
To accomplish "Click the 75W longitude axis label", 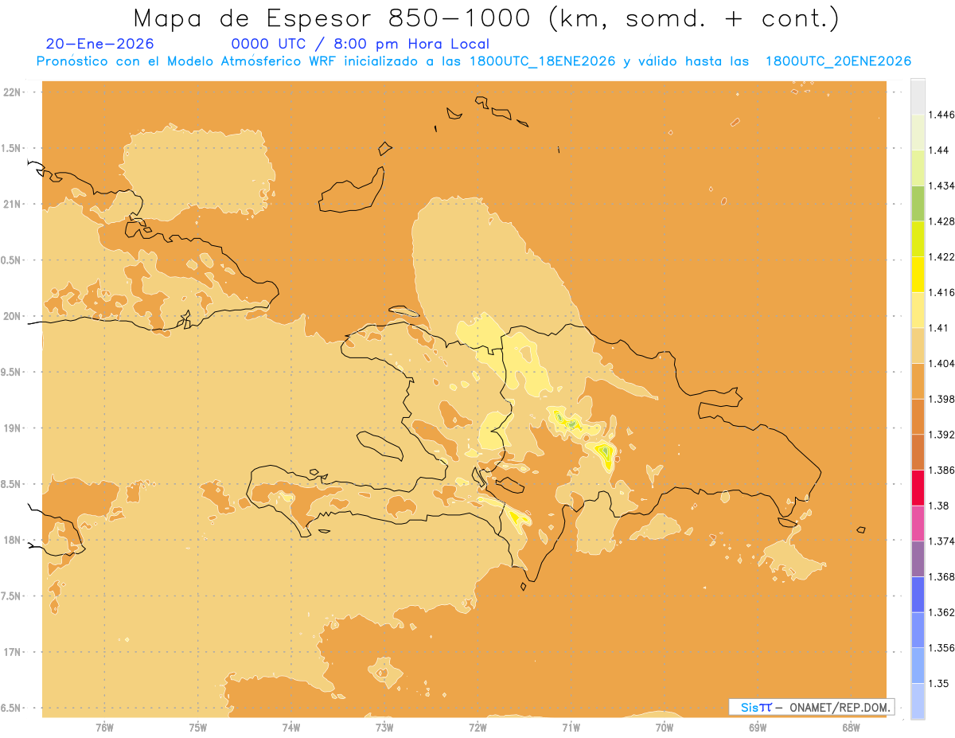I will pos(197,727).
